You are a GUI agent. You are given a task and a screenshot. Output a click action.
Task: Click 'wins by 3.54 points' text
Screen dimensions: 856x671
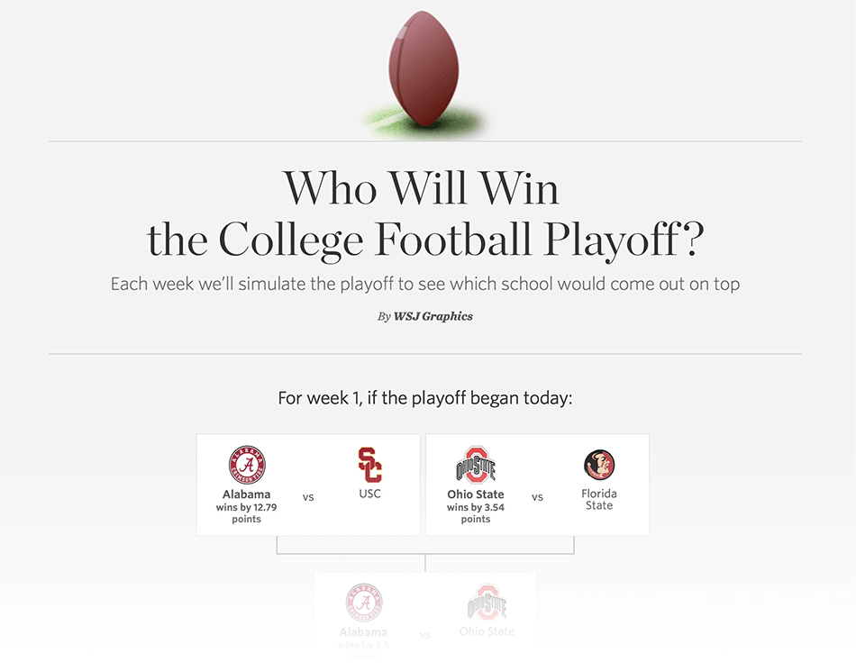click(x=476, y=513)
